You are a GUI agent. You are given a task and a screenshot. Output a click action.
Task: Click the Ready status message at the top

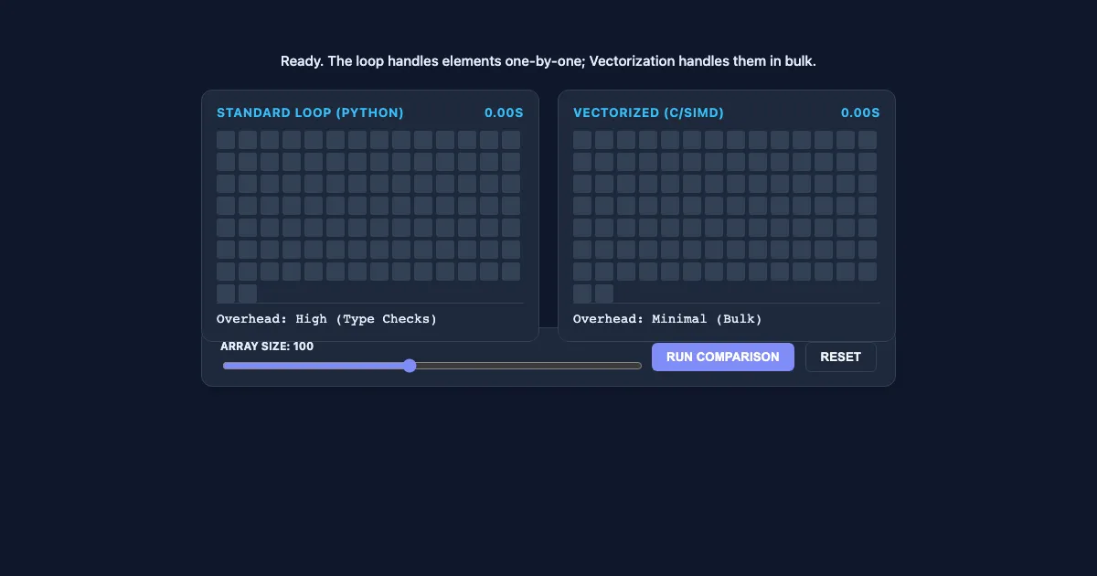pyautogui.click(x=548, y=61)
